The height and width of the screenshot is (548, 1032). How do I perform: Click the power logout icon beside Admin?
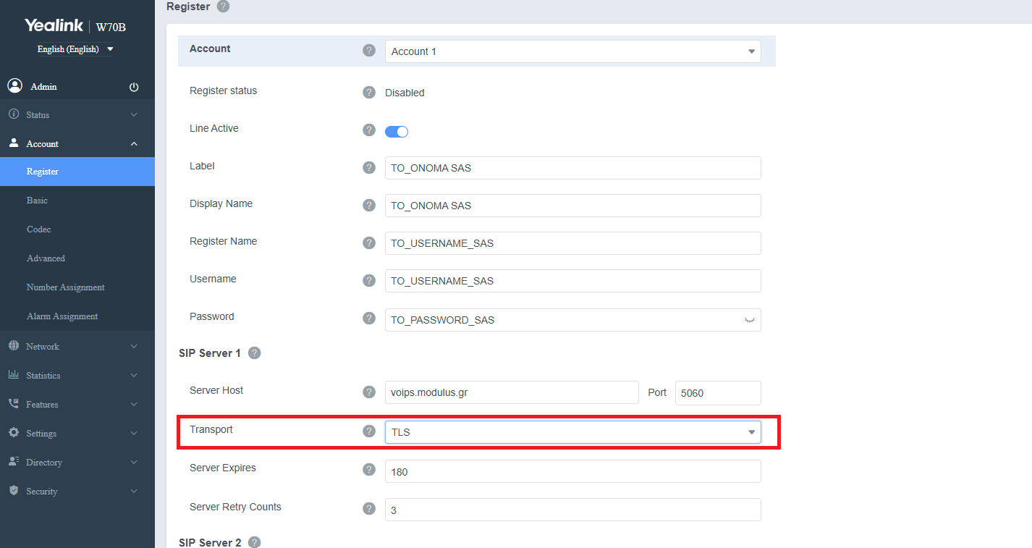tap(134, 87)
